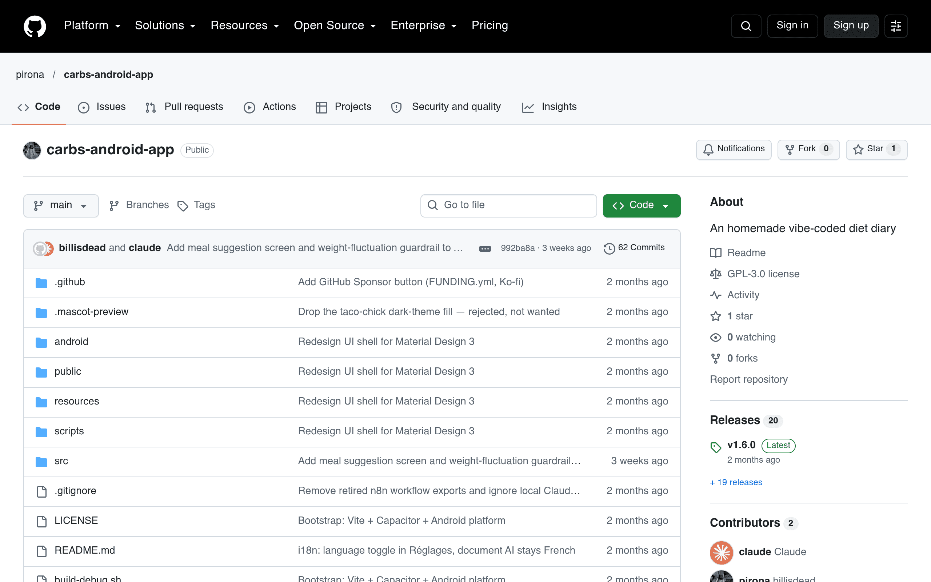
Task: Click the Sign in button
Action: 792,26
